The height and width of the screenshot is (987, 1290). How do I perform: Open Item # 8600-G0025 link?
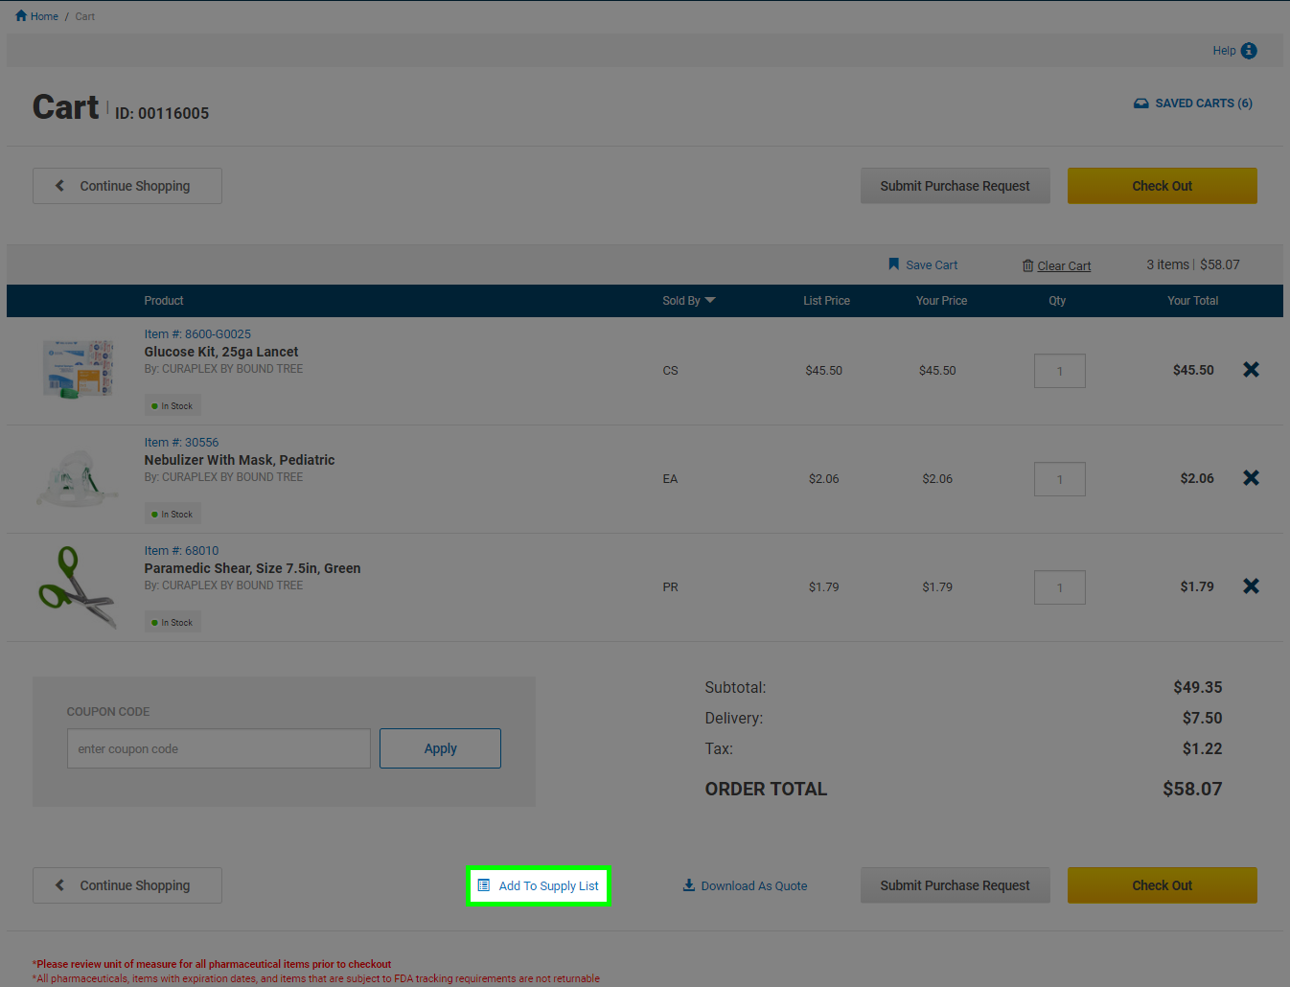click(197, 334)
